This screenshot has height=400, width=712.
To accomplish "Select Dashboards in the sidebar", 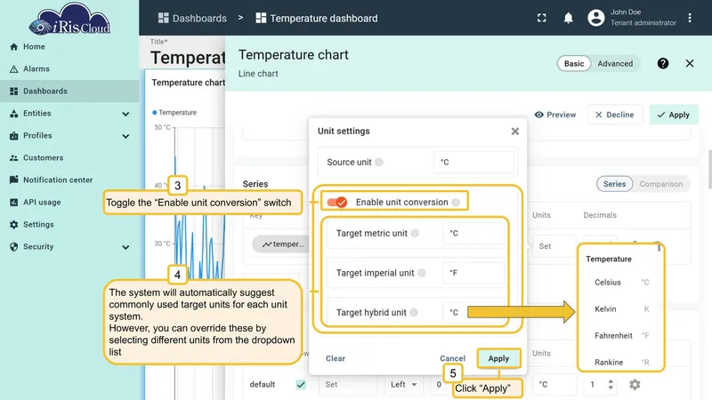I will pyautogui.click(x=69, y=92).
